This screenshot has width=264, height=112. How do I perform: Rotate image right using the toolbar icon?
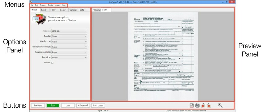pyautogui.click(x=209, y=106)
